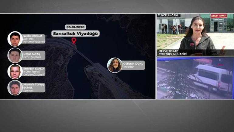Click the Sarısaltuk Viyadüğü location label
The width and height of the screenshot is (234, 132).
[76, 34]
